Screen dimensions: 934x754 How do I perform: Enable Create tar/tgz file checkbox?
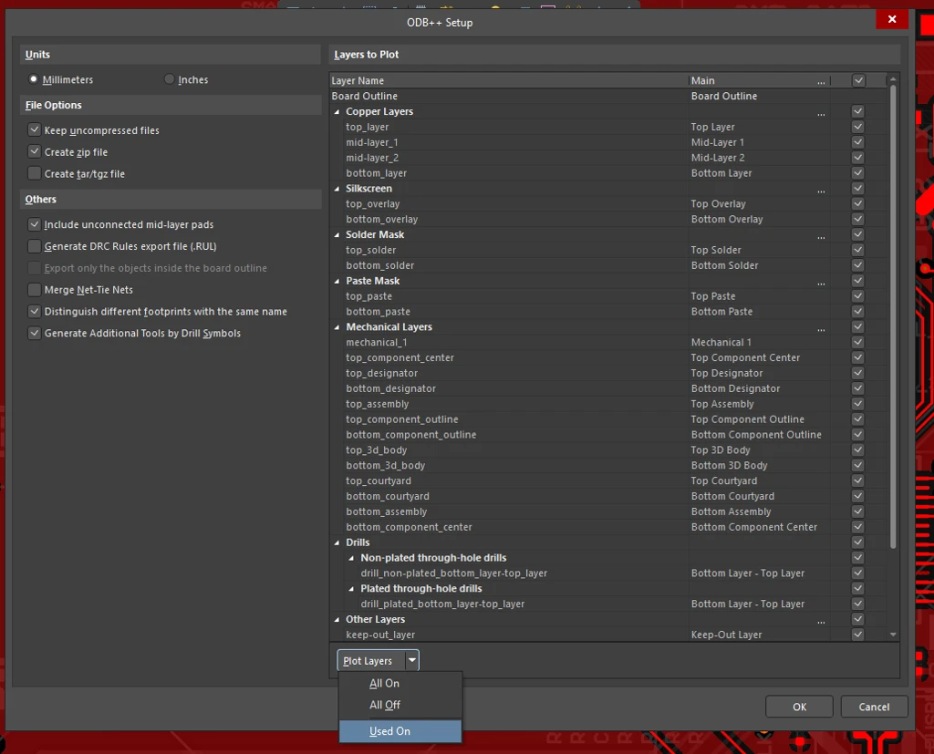click(35, 173)
